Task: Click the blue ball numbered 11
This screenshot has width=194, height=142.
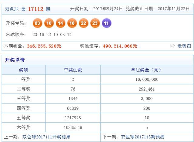Action: 106,23
